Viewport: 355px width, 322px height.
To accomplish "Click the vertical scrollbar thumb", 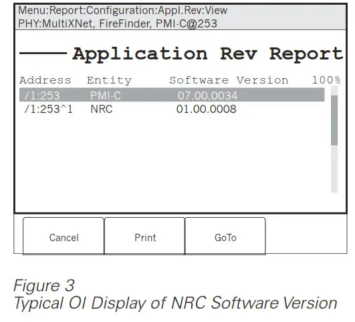I will point(334,120).
